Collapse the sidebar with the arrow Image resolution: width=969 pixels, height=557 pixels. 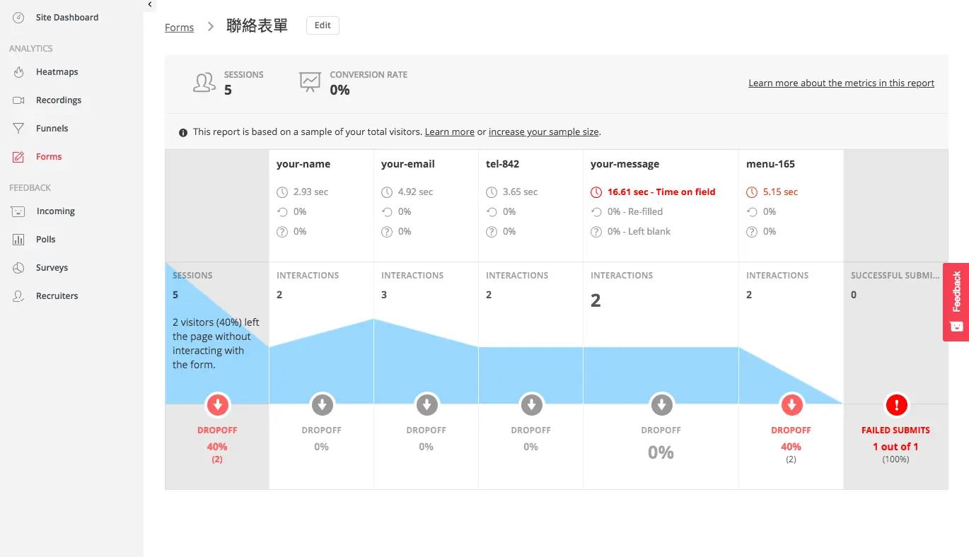tap(150, 4)
